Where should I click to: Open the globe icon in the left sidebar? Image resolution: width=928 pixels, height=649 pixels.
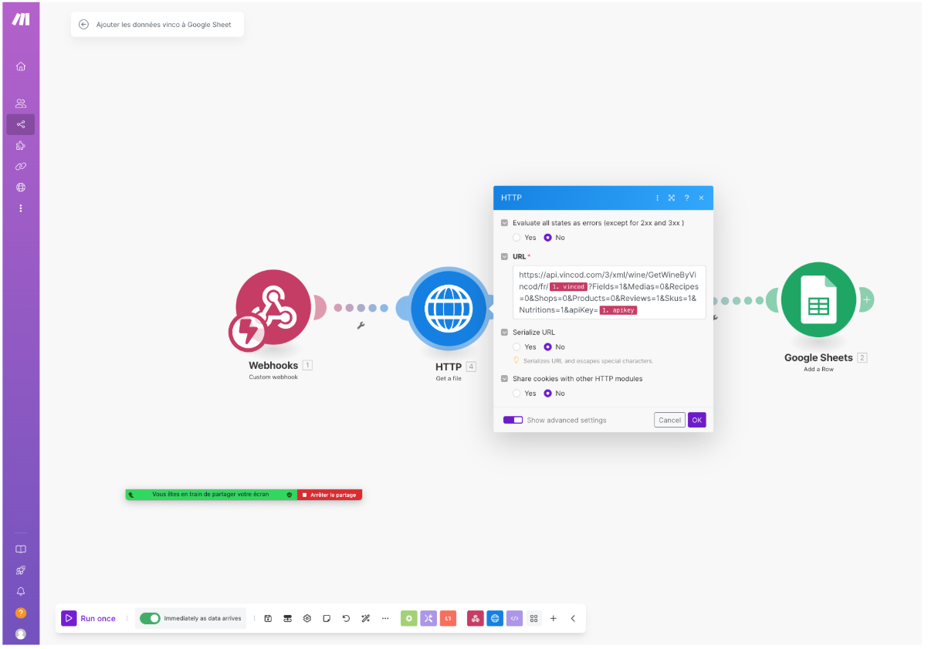tap(21, 187)
